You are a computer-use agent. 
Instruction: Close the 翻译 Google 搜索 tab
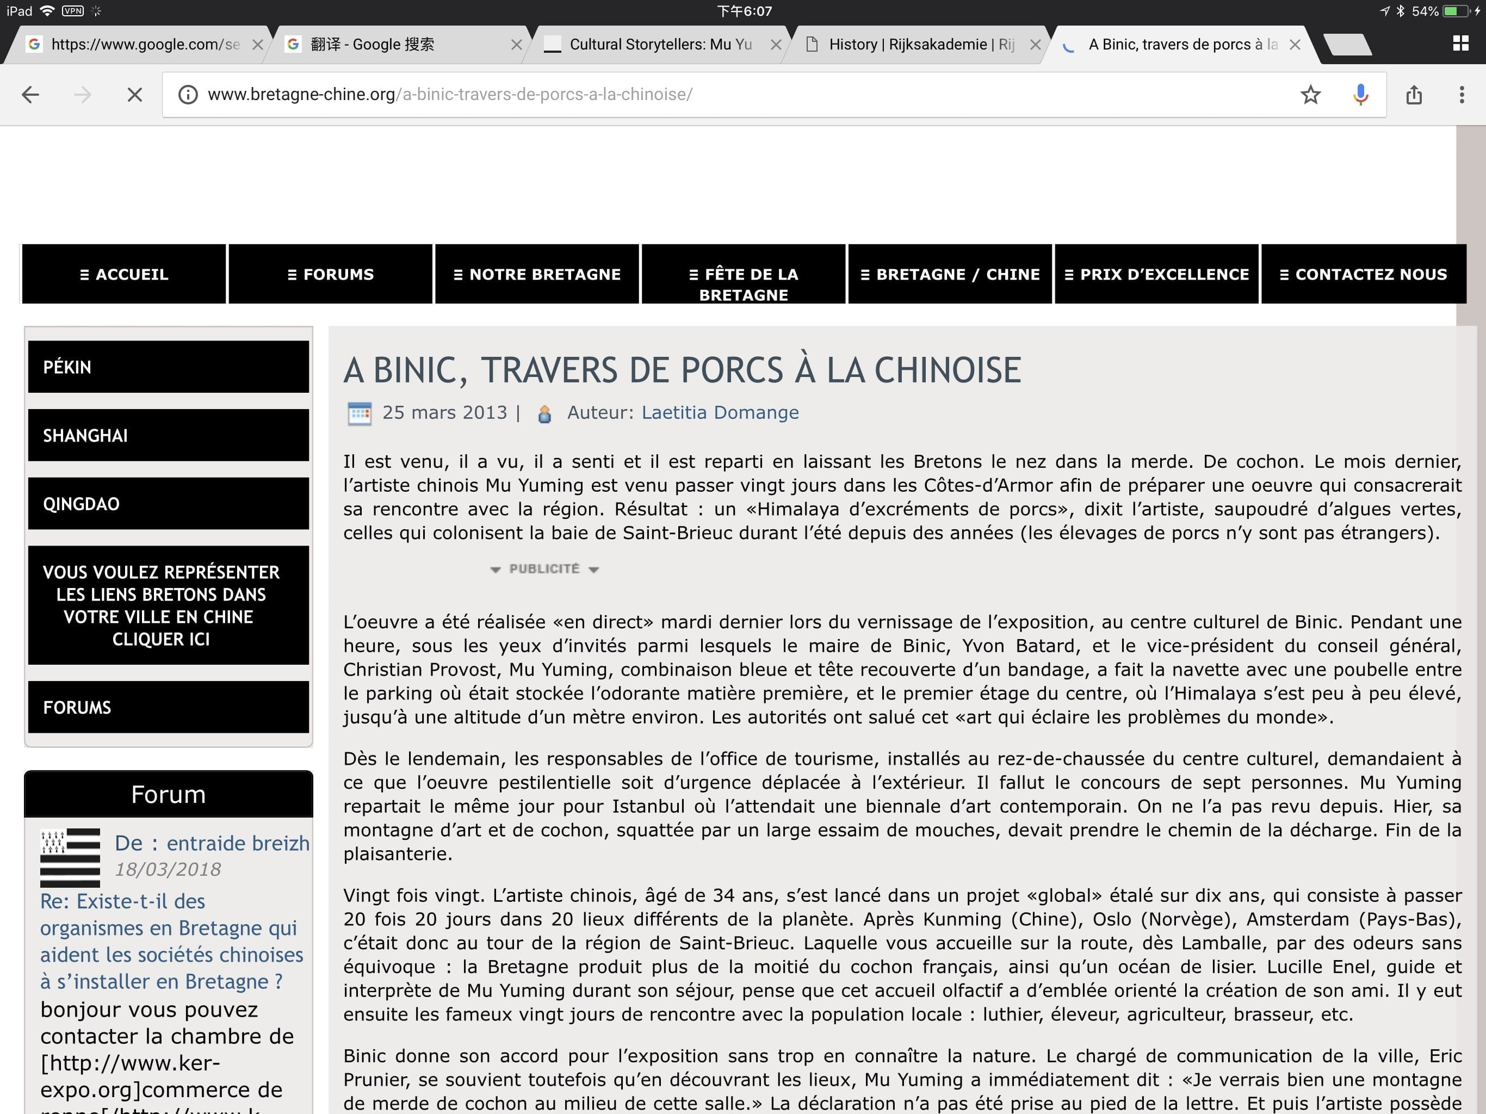[x=516, y=45]
